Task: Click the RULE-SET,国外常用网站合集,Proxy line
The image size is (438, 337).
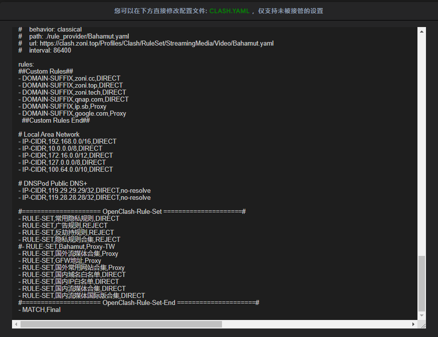Action: click(x=71, y=267)
